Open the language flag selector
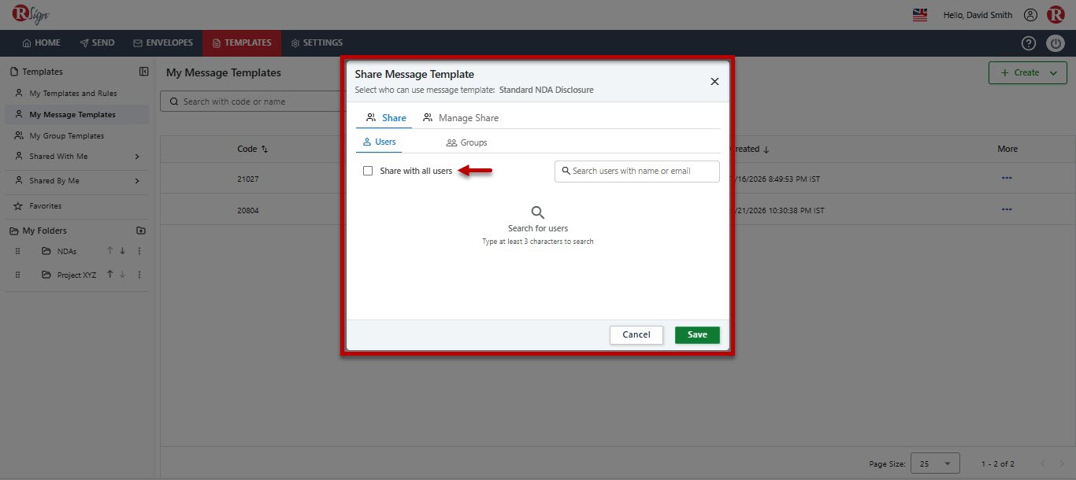The image size is (1076, 480). click(920, 15)
